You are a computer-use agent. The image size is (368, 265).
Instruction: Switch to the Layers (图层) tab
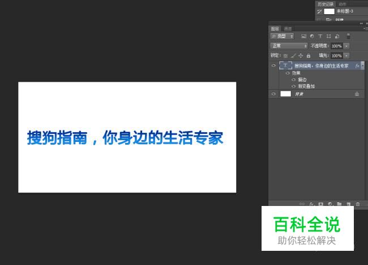(x=275, y=29)
